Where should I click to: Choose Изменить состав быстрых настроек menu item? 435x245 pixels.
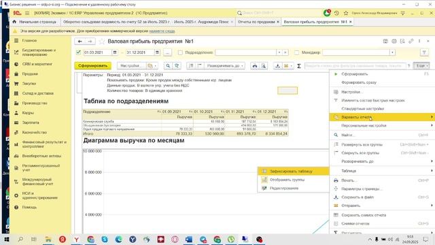tap(382, 100)
